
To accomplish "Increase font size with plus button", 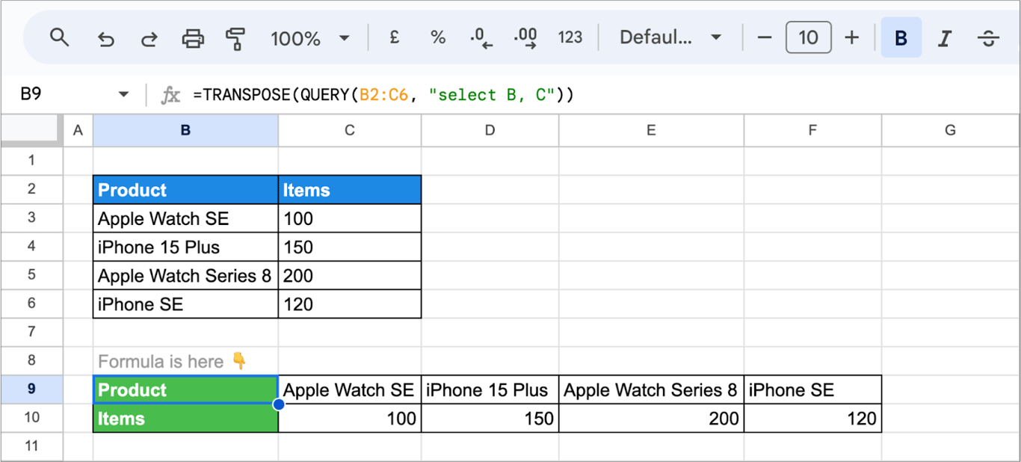I will [852, 37].
